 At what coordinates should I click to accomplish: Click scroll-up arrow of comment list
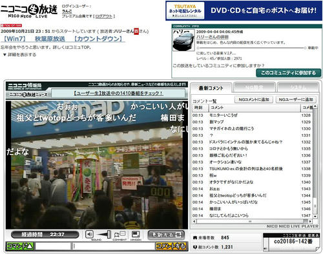tap(315, 106)
